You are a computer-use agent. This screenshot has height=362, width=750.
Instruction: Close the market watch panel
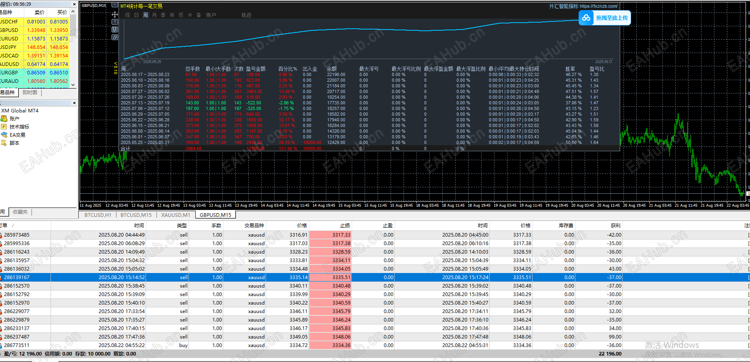click(74, 4)
